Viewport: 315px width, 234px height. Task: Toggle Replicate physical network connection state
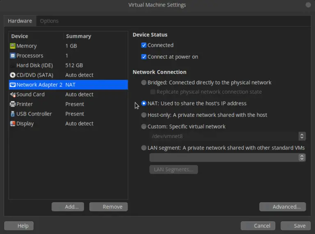[x=153, y=92]
